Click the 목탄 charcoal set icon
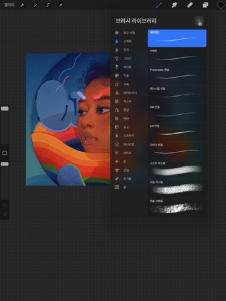 117,119
